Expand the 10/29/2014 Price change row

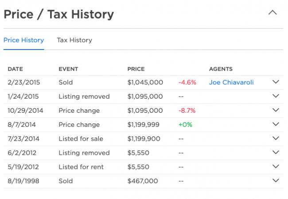coord(276,111)
